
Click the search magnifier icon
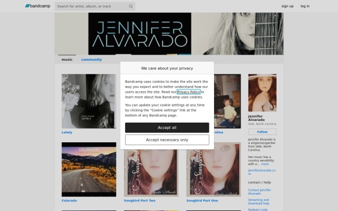point(131,6)
